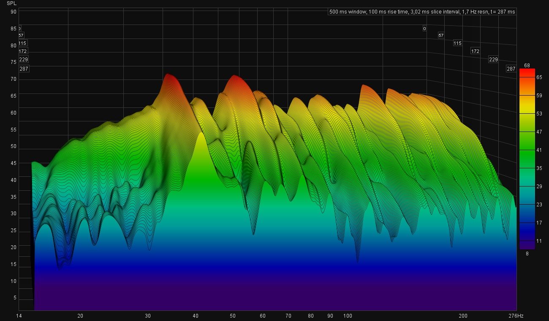
Task: Click the SPL axis value '25'
Action: pyautogui.click(x=14, y=230)
